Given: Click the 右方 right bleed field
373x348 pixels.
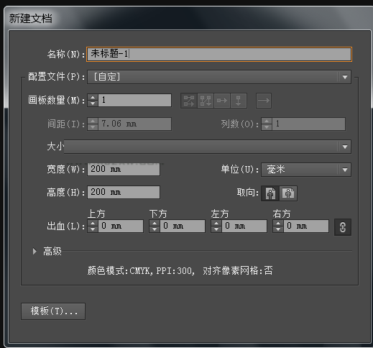Looking at the screenshot, I should pos(306,226).
